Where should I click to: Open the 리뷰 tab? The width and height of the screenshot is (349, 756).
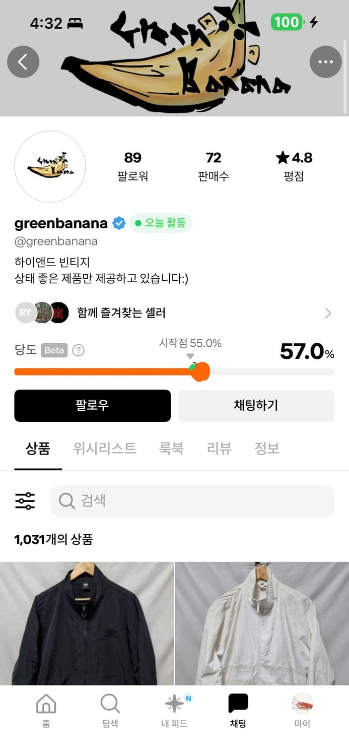pyautogui.click(x=218, y=448)
